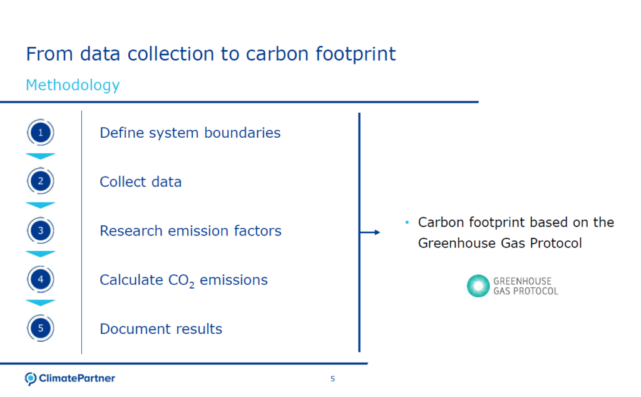Select the "Define system boundaries" text
The image size is (641, 397).
(190, 133)
